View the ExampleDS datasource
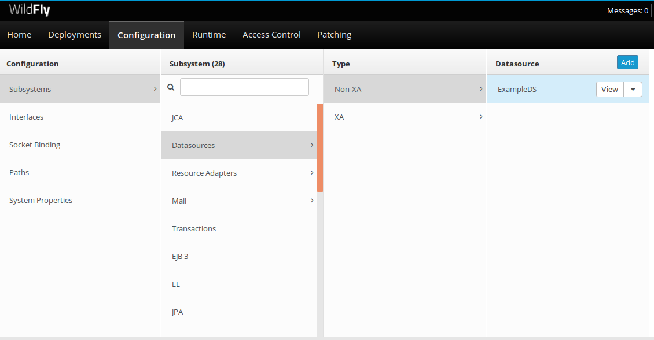Image resolution: width=654 pixels, height=340 pixels. (x=609, y=90)
